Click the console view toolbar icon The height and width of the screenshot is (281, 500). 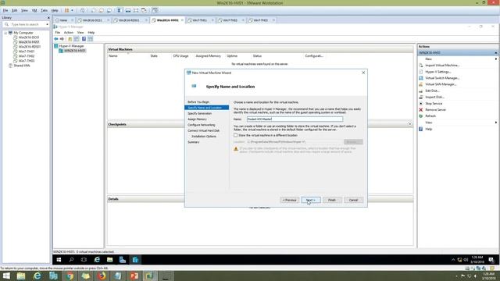[x=155, y=10]
